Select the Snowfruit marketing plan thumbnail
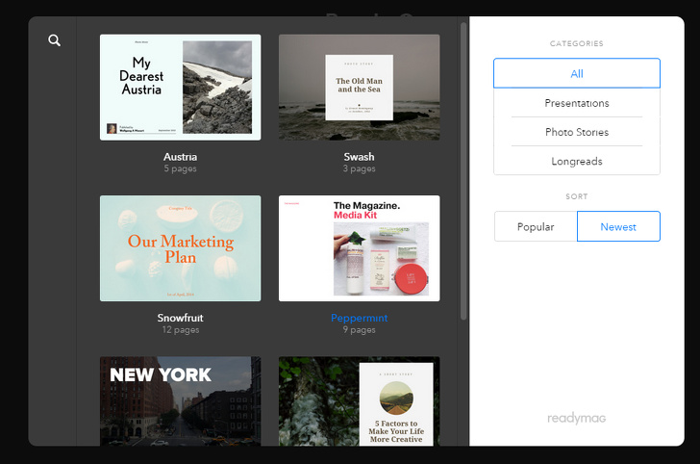Image resolution: width=700 pixels, height=464 pixels. coord(180,248)
